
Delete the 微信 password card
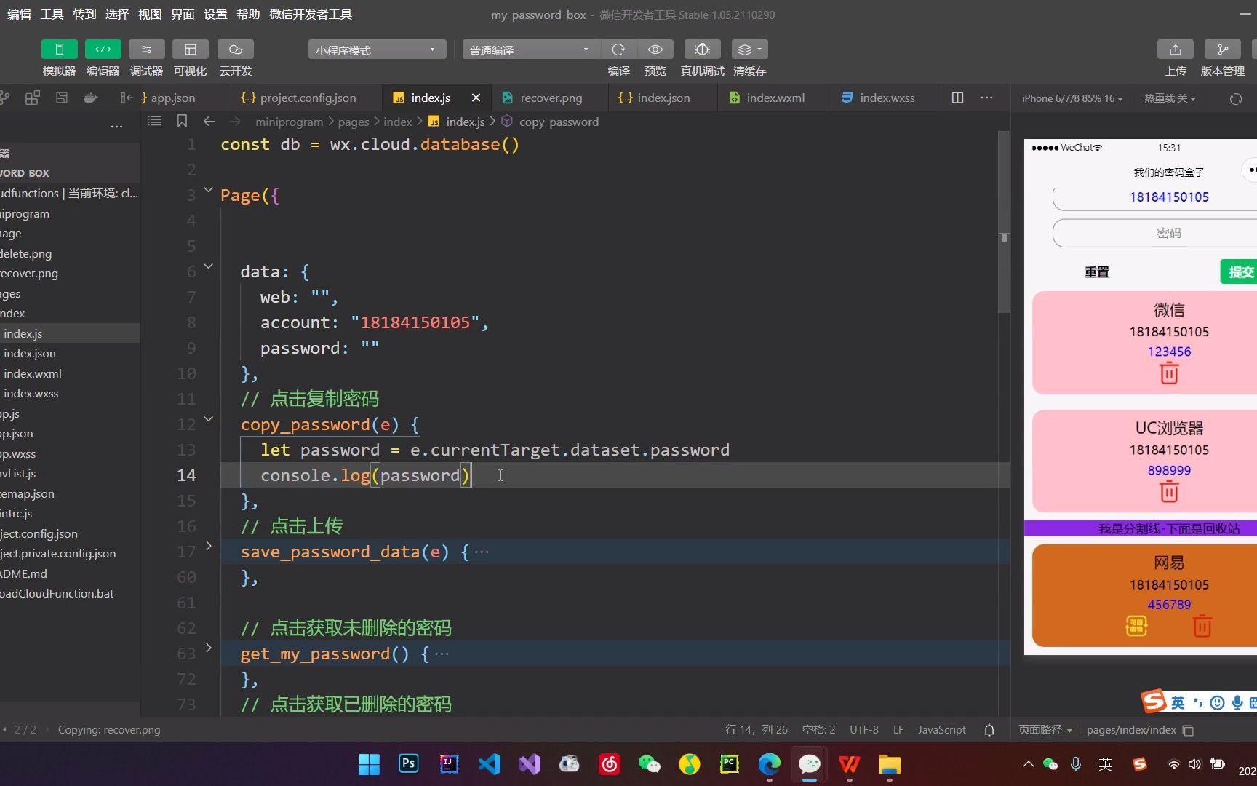(x=1169, y=373)
